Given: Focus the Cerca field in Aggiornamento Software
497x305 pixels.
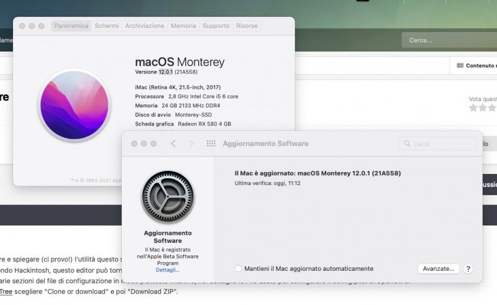Looking at the screenshot, I should tap(438, 143).
